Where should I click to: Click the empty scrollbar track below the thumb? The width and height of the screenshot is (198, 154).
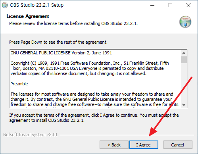(184, 82)
